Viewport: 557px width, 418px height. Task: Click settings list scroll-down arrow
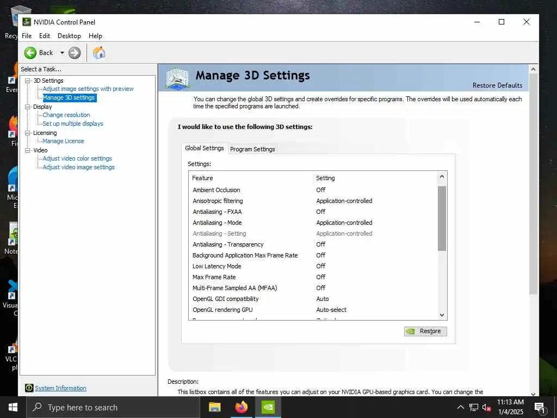pos(442,315)
